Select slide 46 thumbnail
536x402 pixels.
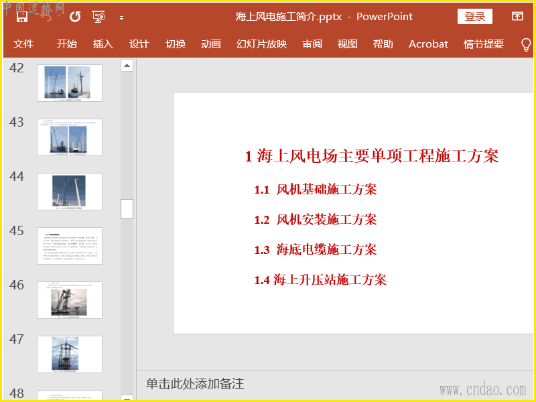[x=70, y=300]
